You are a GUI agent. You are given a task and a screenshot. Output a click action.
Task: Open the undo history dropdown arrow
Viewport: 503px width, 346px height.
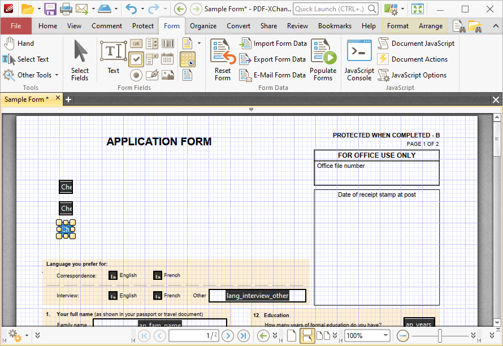click(x=142, y=9)
